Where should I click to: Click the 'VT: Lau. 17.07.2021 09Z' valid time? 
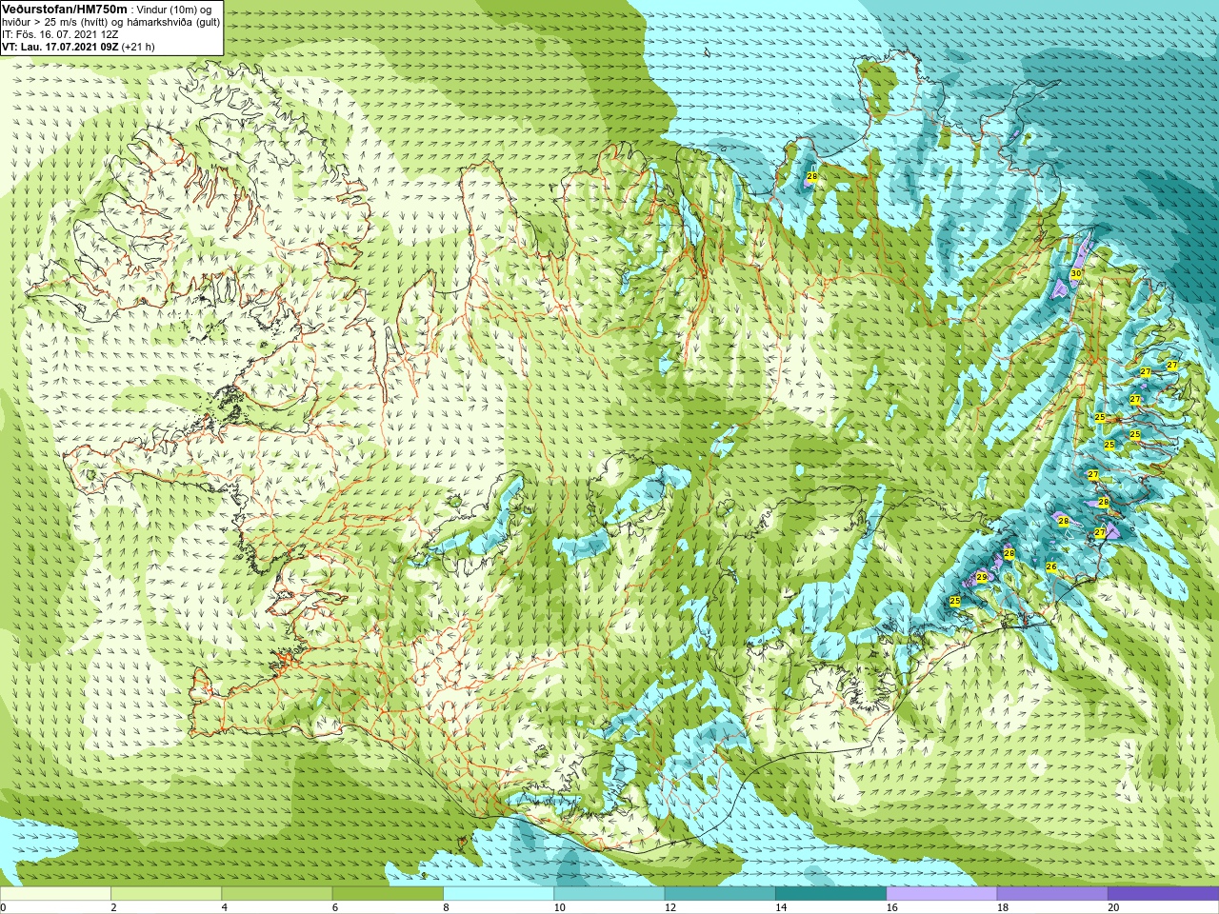pos(60,47)
